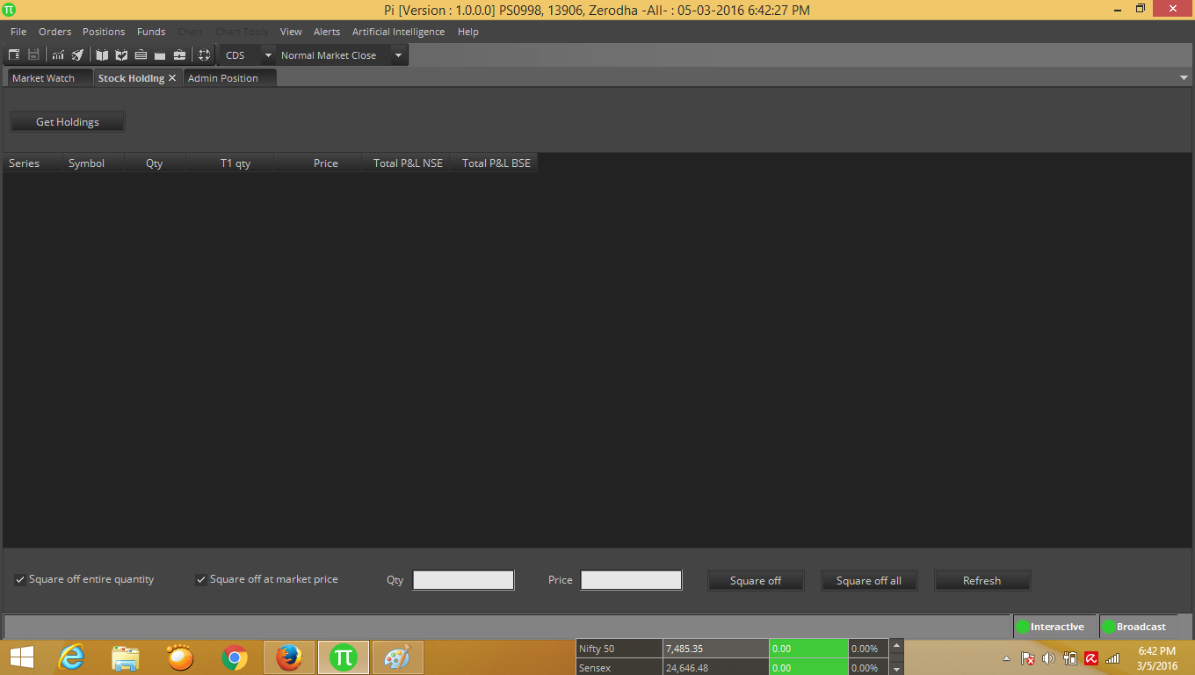
Task: Click the network signal tray icon
Action: click(1112, 658)
